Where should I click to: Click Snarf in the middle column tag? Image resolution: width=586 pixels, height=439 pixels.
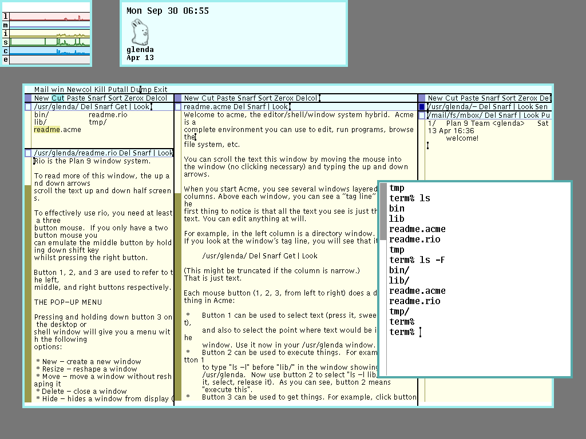(247, 98)
